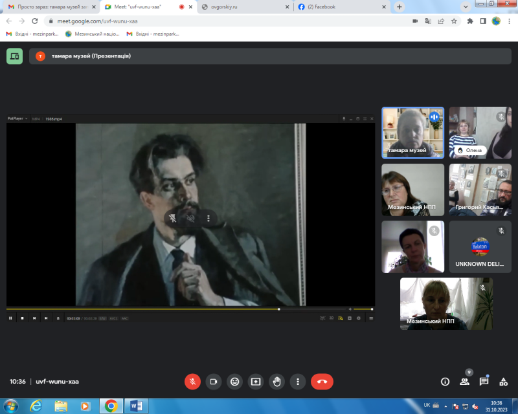Open the emoji reactions panel
518x414 pixels.
234,382
